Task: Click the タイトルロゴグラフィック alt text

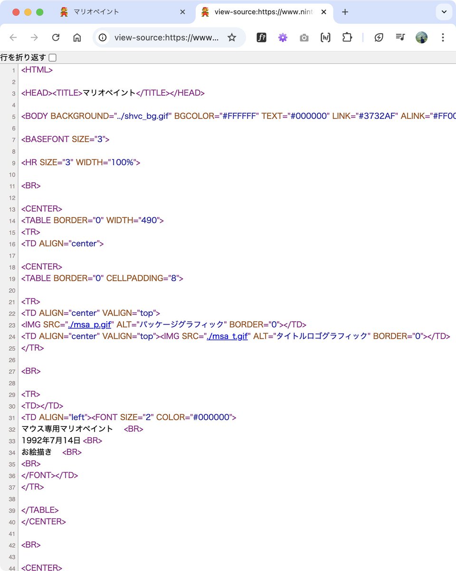Action: 322,336
